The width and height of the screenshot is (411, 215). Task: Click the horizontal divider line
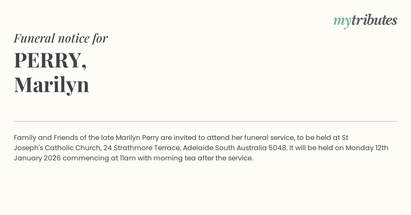click(x=206, y=121)
